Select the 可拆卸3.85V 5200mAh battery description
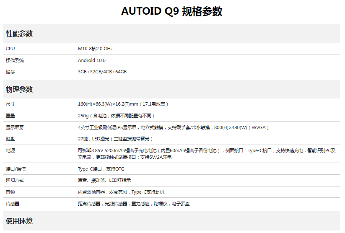 (x=207, y=154)
